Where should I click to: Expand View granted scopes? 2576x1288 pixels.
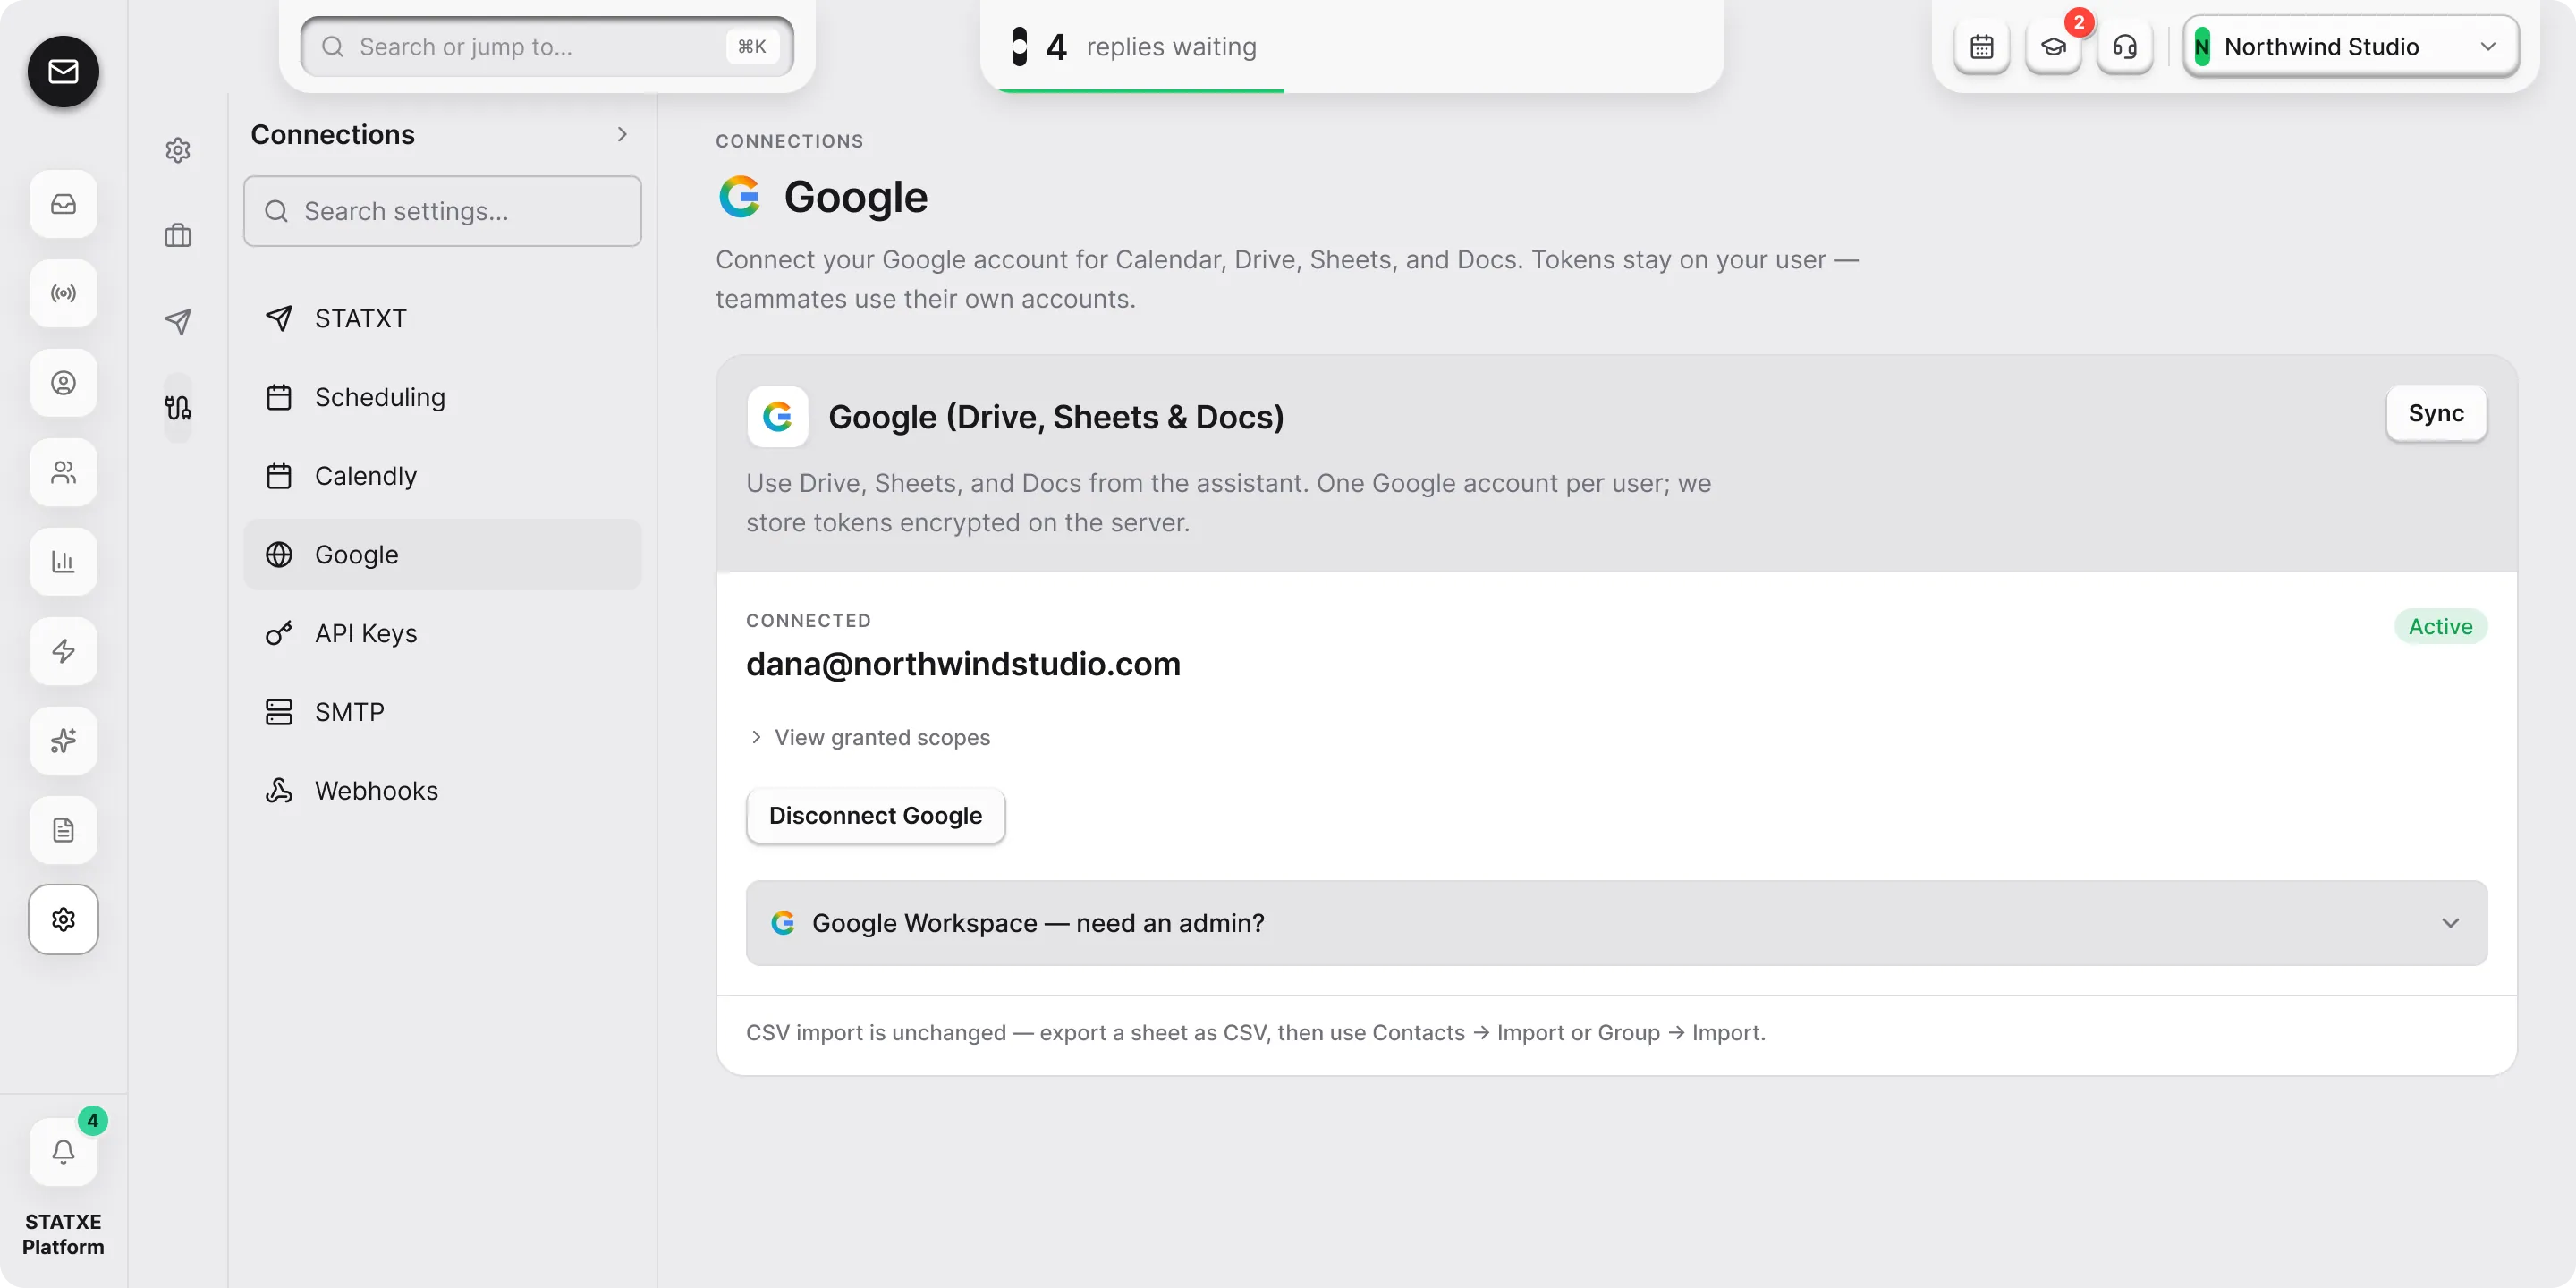[x=869, y=737]
